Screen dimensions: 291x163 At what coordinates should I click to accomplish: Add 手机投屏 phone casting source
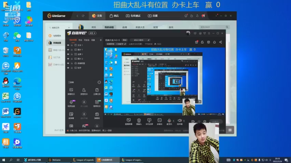(x=149, y=122)
